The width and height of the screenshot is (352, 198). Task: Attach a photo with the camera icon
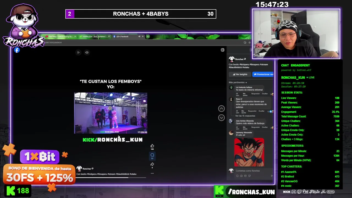pyautogui.click(x=241, y=176)
